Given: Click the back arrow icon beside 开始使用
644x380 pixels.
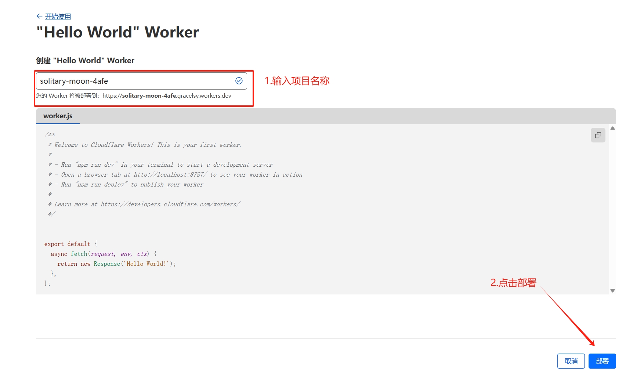Looking at the screenshot, I should [x=39, y=16].
